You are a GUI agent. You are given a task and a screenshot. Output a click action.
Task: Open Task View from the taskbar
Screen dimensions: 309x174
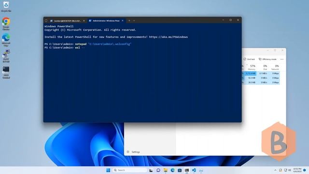point(151,170)
